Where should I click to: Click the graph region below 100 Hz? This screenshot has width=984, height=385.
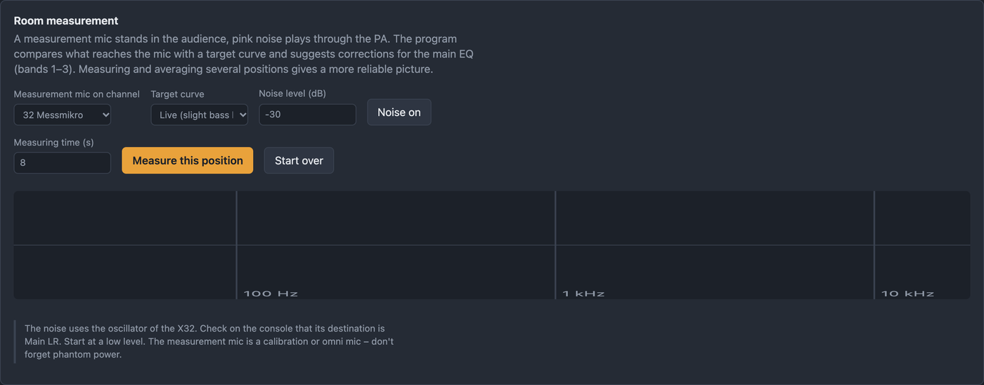click(125, 244)
